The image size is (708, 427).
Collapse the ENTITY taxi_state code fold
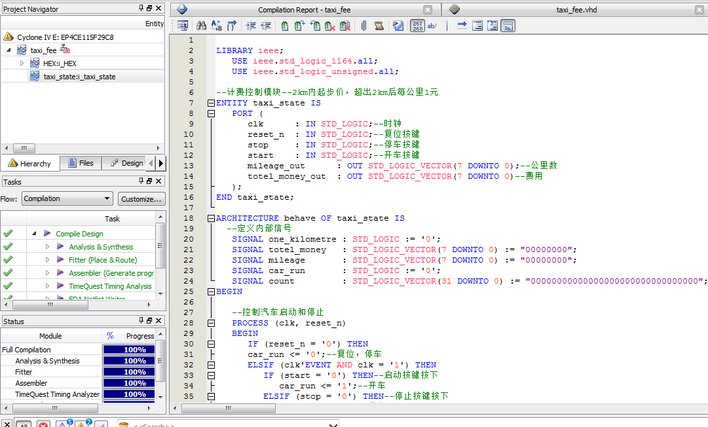[x=210, y=103]
